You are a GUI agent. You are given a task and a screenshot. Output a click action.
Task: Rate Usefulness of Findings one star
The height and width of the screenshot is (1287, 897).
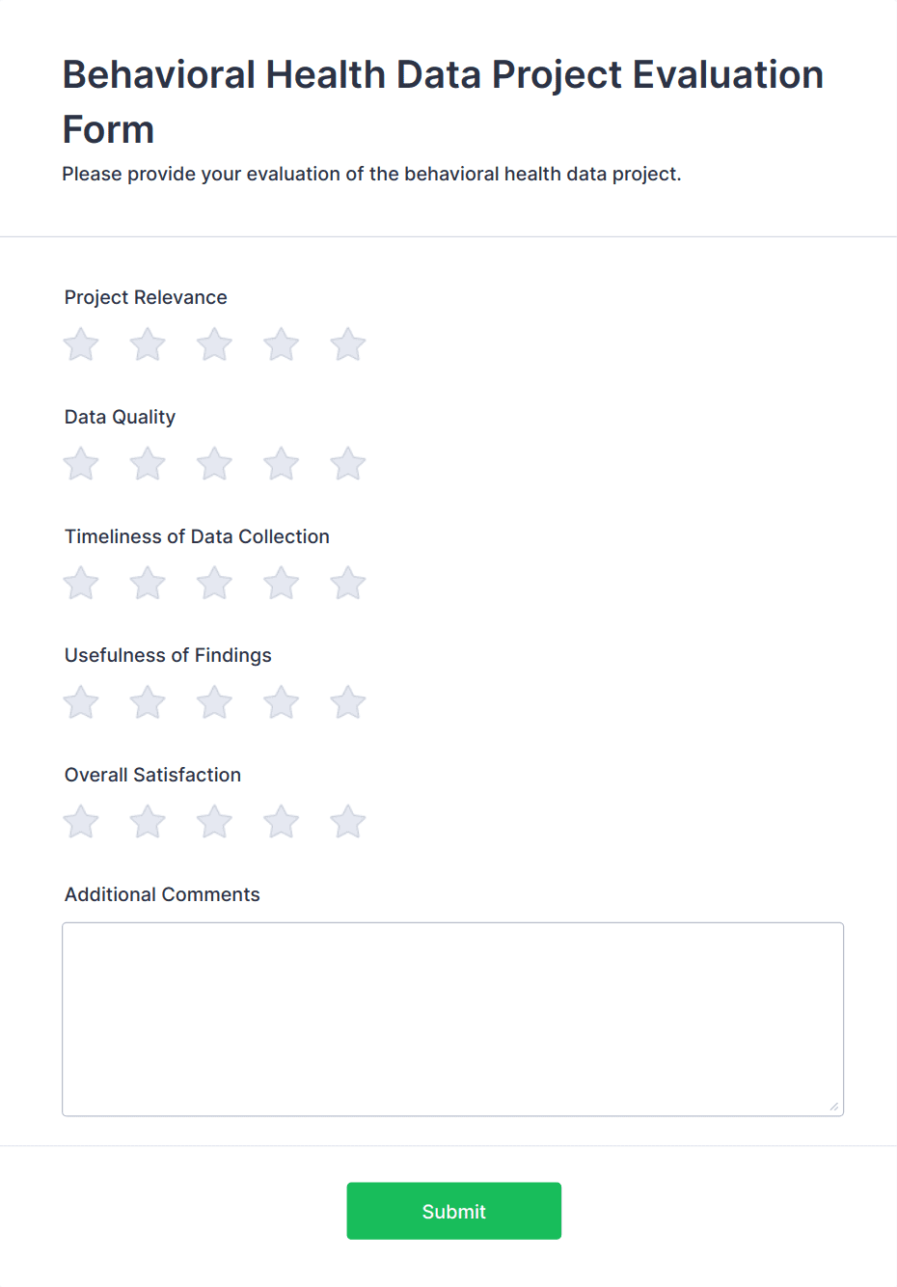(x=81, y=702)
